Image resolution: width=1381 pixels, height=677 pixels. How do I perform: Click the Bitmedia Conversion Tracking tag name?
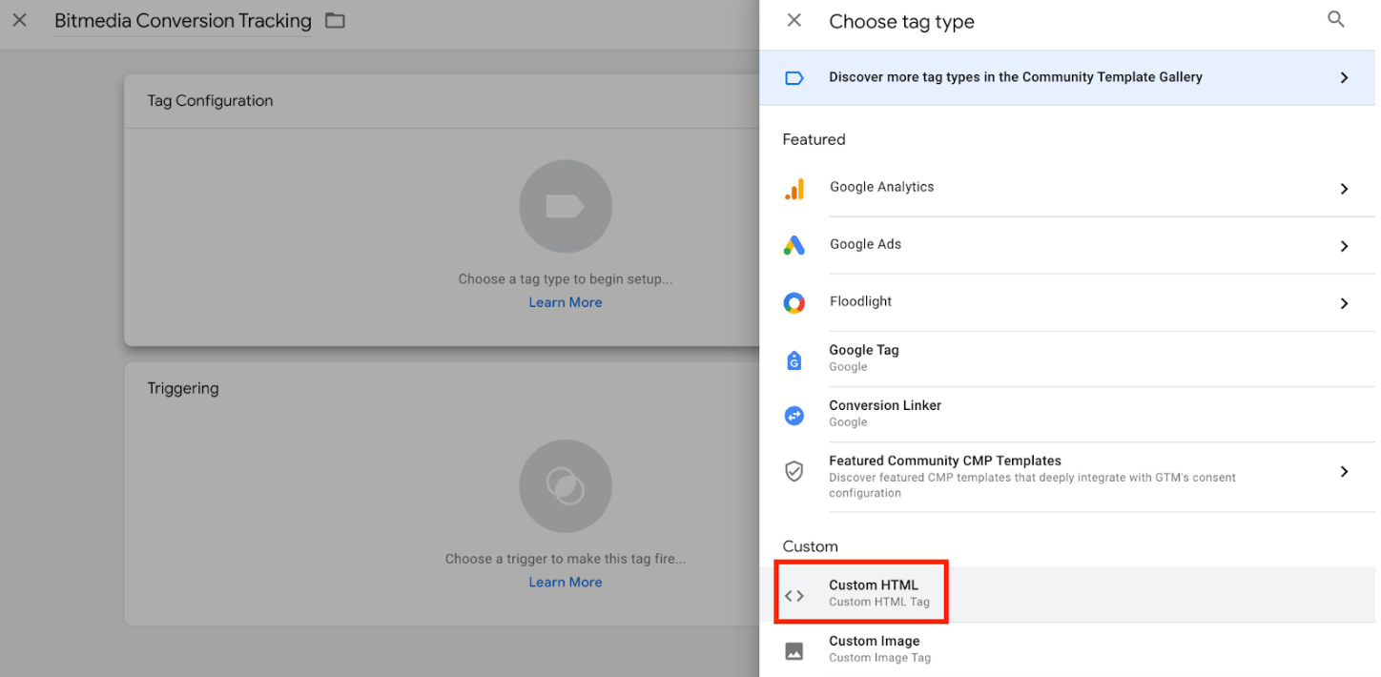[x=183, y=21]
